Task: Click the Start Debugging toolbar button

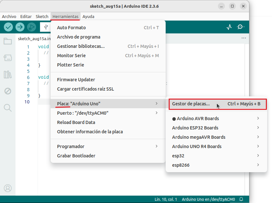Action: 32,27
